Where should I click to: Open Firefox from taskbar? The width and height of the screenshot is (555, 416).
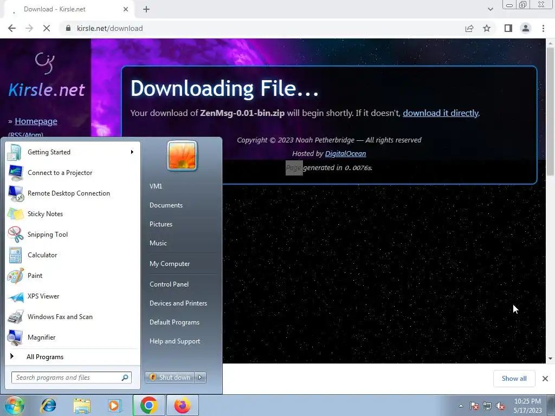(x=182, y=405)
